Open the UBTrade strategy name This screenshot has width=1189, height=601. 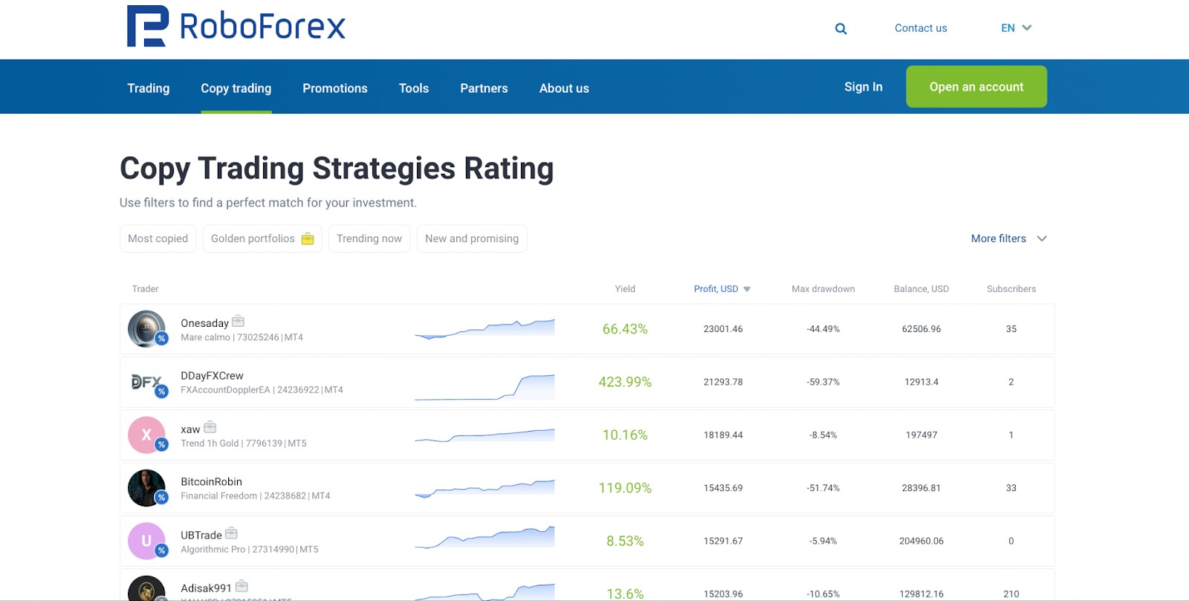click(x=201, y=535)
